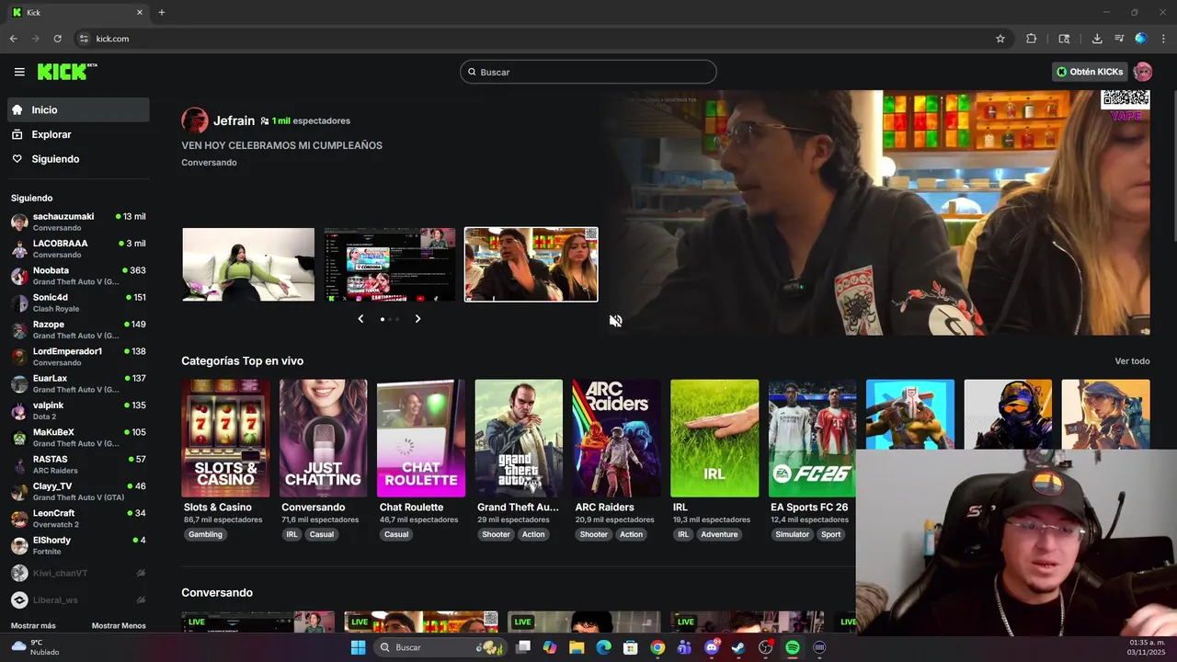Open RASTAS channel in sidebar
This screenshot has width=1177, height=662.
click(78, 464)
